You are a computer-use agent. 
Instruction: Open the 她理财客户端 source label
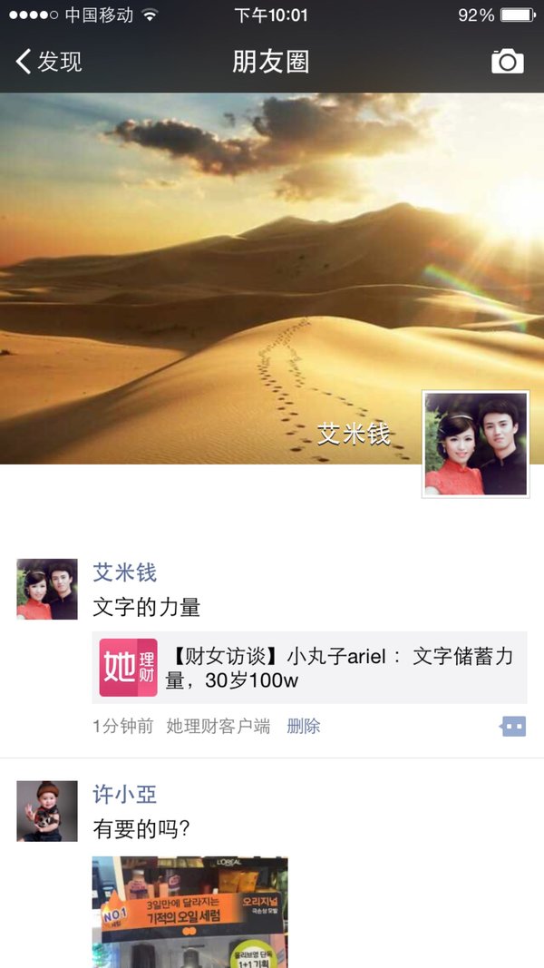219,726
